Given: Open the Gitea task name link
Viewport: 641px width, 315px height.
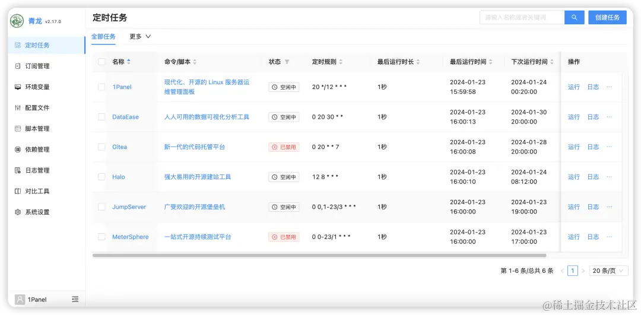Looking at the screenshot, I should pos(119,147).
